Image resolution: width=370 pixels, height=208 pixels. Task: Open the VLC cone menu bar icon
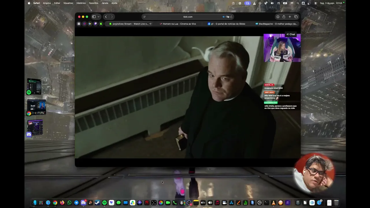(254, 3)
